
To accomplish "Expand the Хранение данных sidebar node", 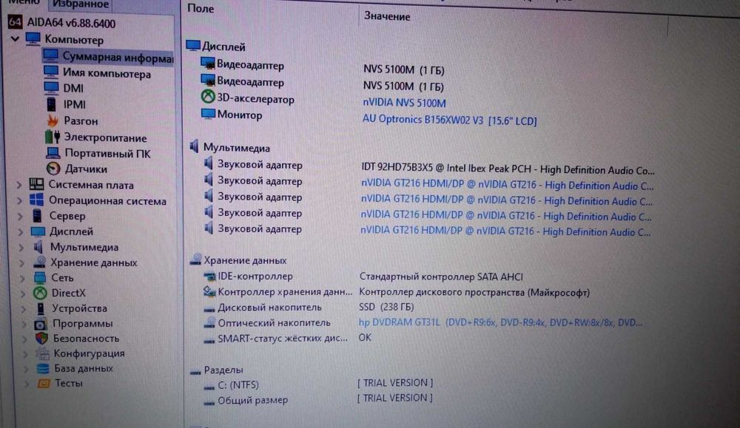I will click(21, 263).
